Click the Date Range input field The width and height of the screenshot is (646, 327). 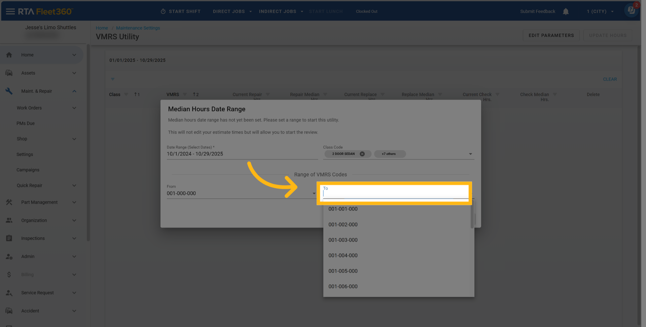(x=242, y=154)
